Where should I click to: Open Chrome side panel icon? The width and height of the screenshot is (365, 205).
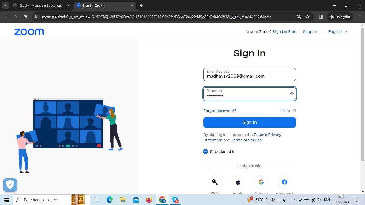[321, 17]
